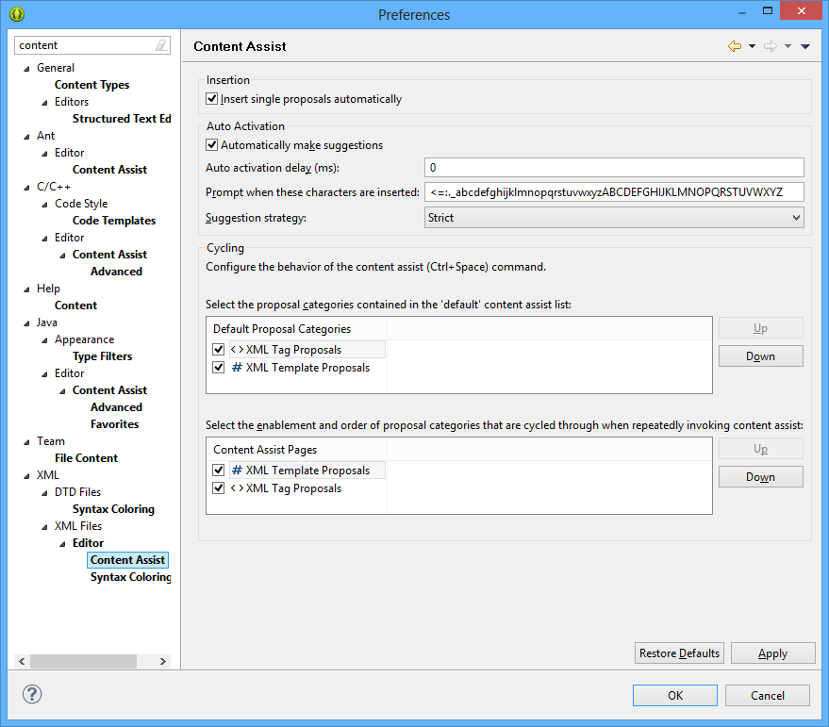Click the Restore Defaults button

click(679, 653)
